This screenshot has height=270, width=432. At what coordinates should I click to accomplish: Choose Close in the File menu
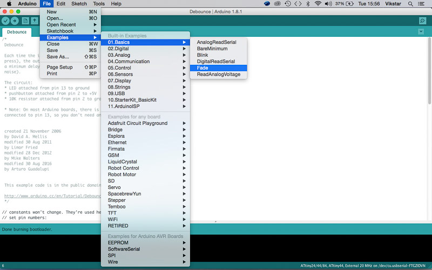[70, 44]
